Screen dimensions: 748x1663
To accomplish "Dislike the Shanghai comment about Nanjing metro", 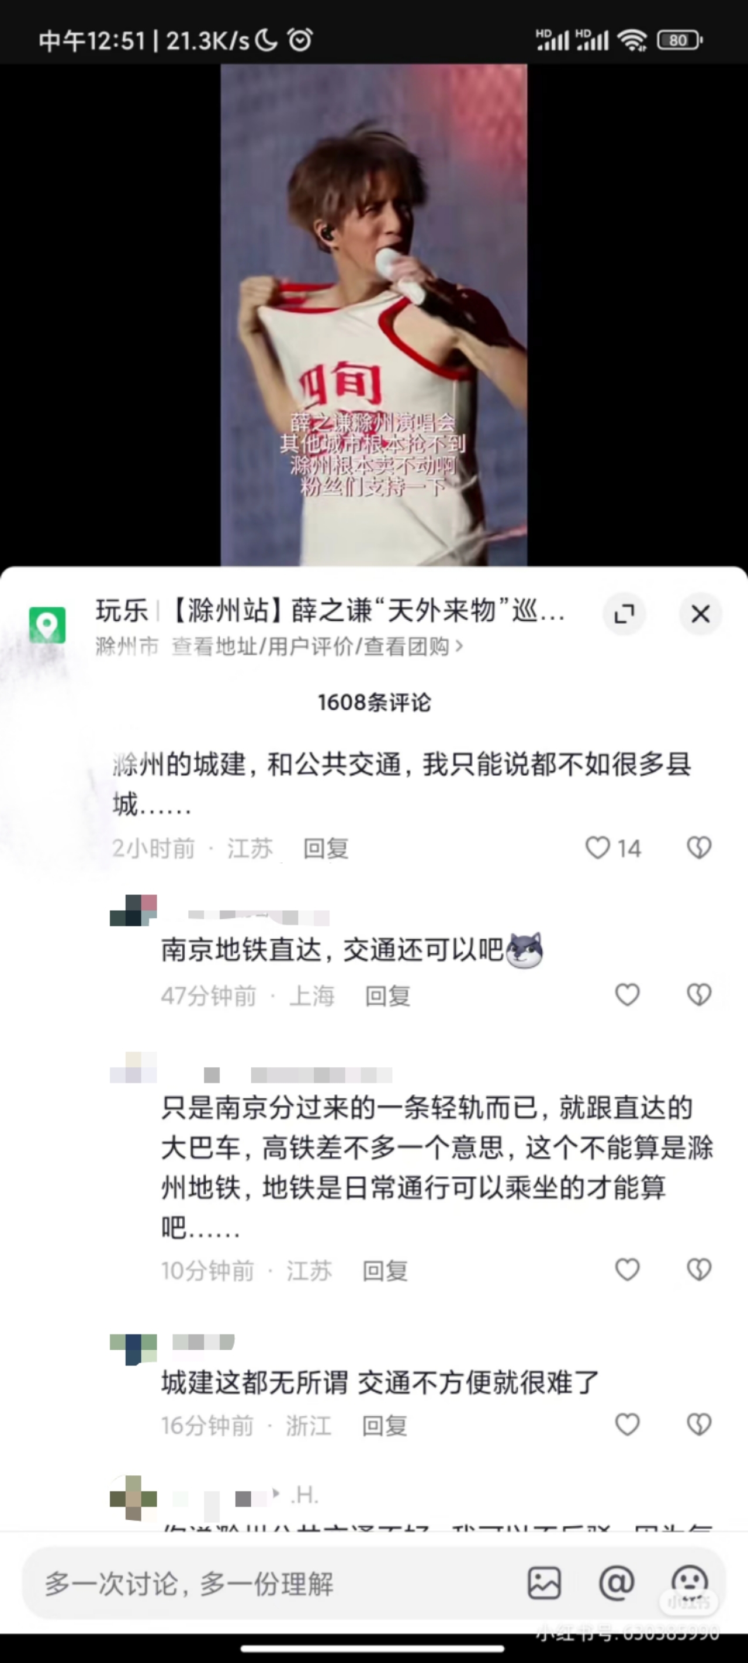I will [699, 995].
